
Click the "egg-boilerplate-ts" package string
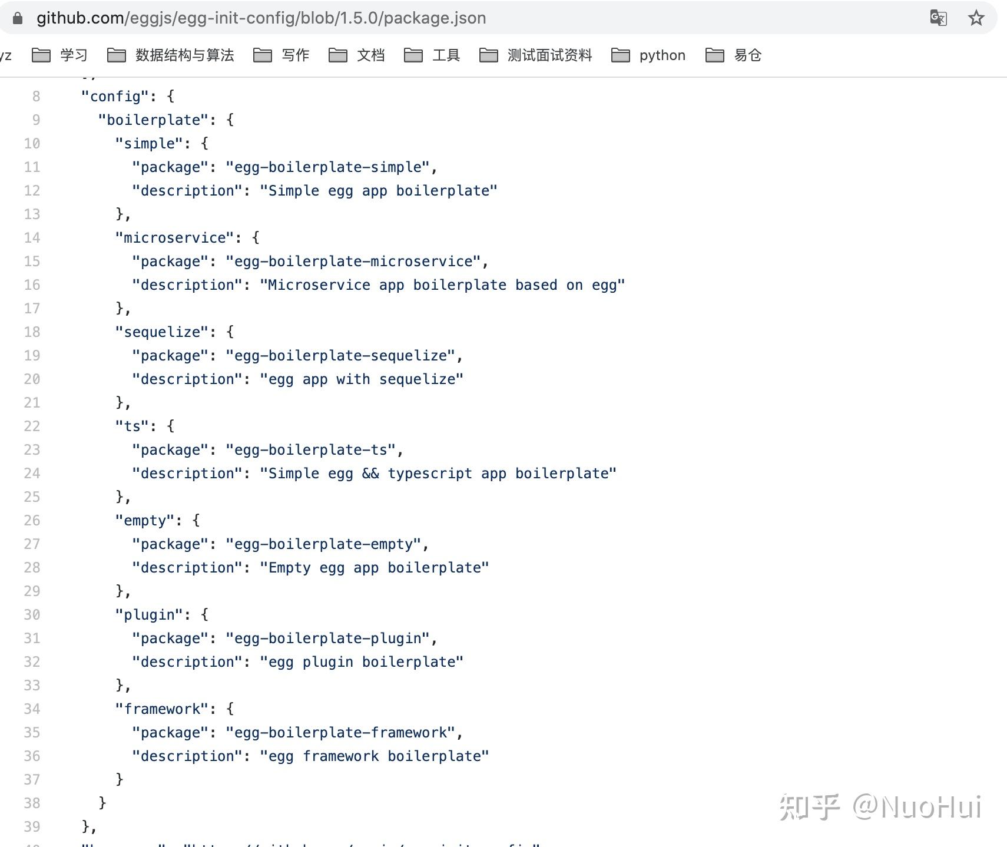coord(311,450)
